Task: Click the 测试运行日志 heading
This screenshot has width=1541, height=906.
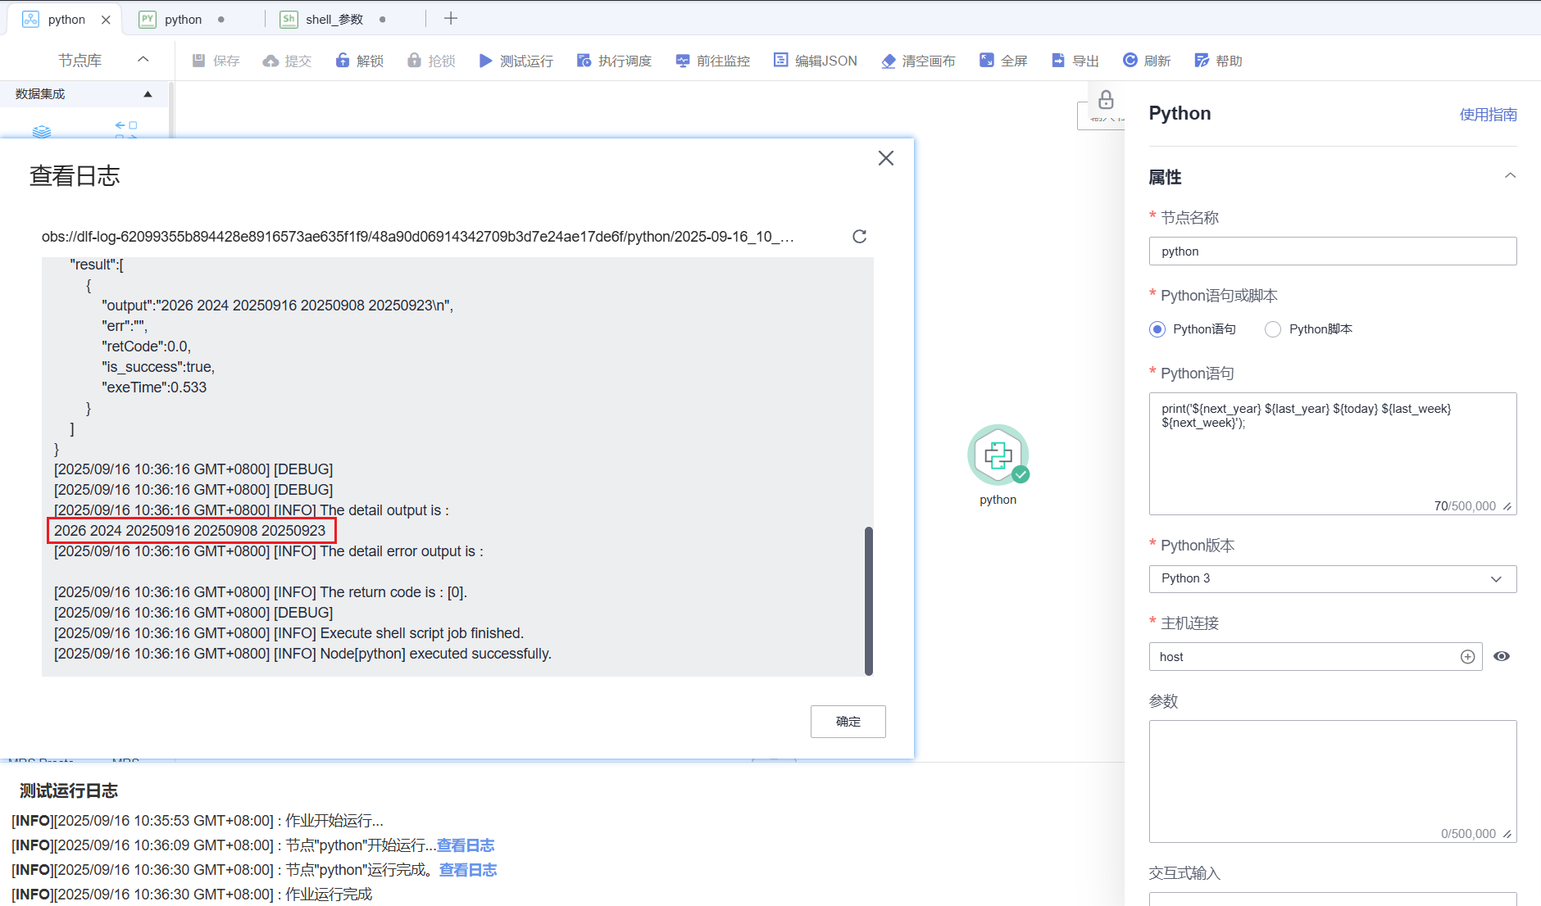Action: coord(69,790)
